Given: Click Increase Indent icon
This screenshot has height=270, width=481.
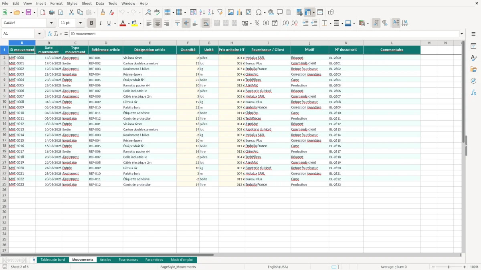Looking at the screenshot, I should coord(305,23).
